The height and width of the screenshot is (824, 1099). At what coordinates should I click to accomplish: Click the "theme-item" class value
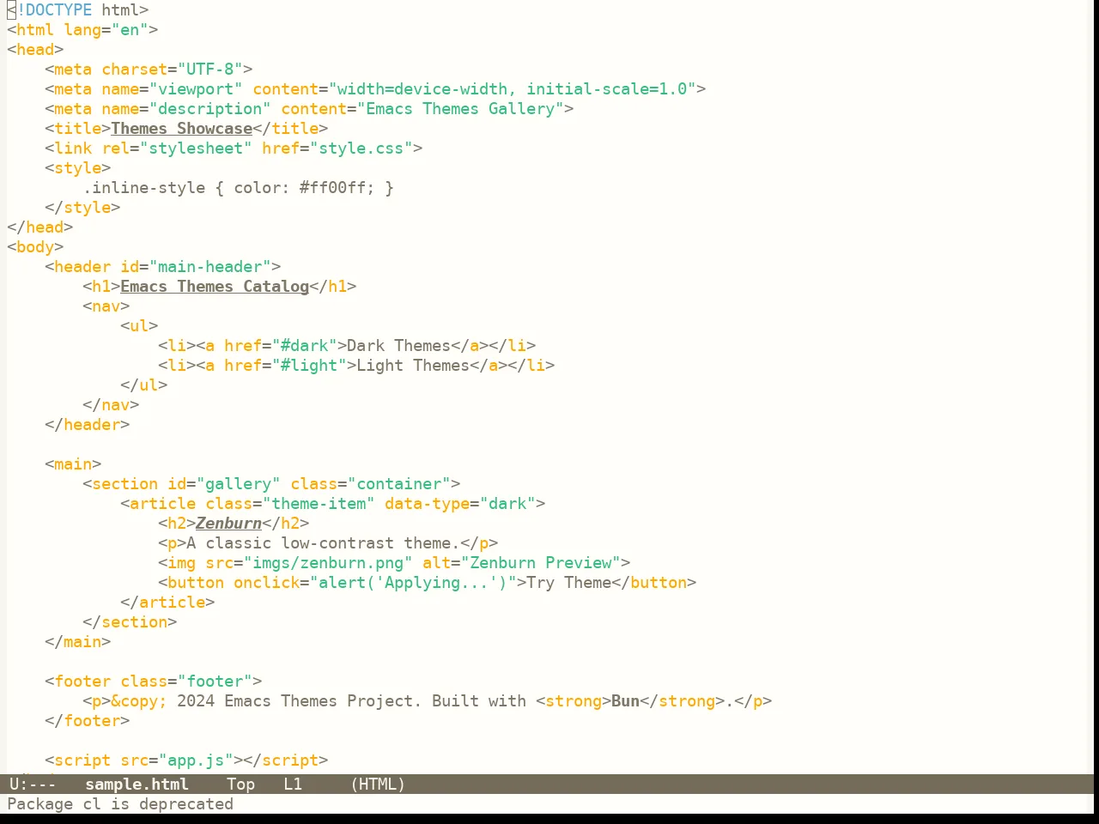pyautogui.click(x=319, y=504)
